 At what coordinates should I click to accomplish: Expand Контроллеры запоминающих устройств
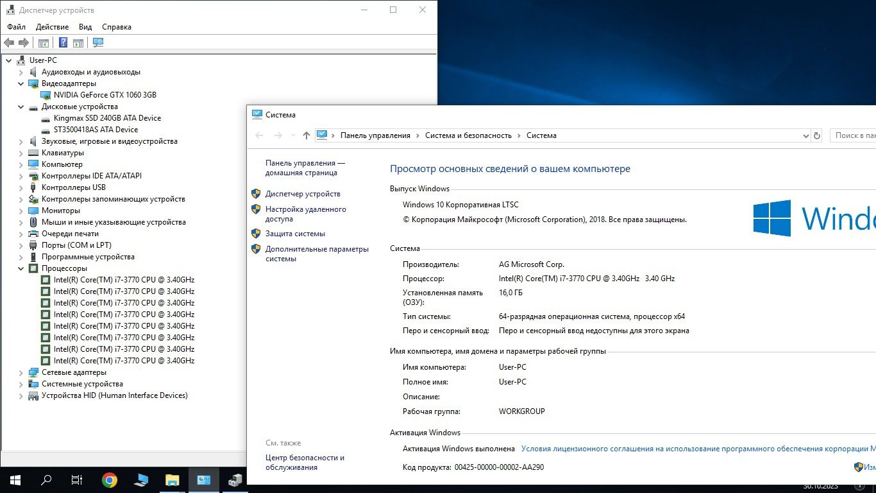pyautogui.click(x=21, y=199)
